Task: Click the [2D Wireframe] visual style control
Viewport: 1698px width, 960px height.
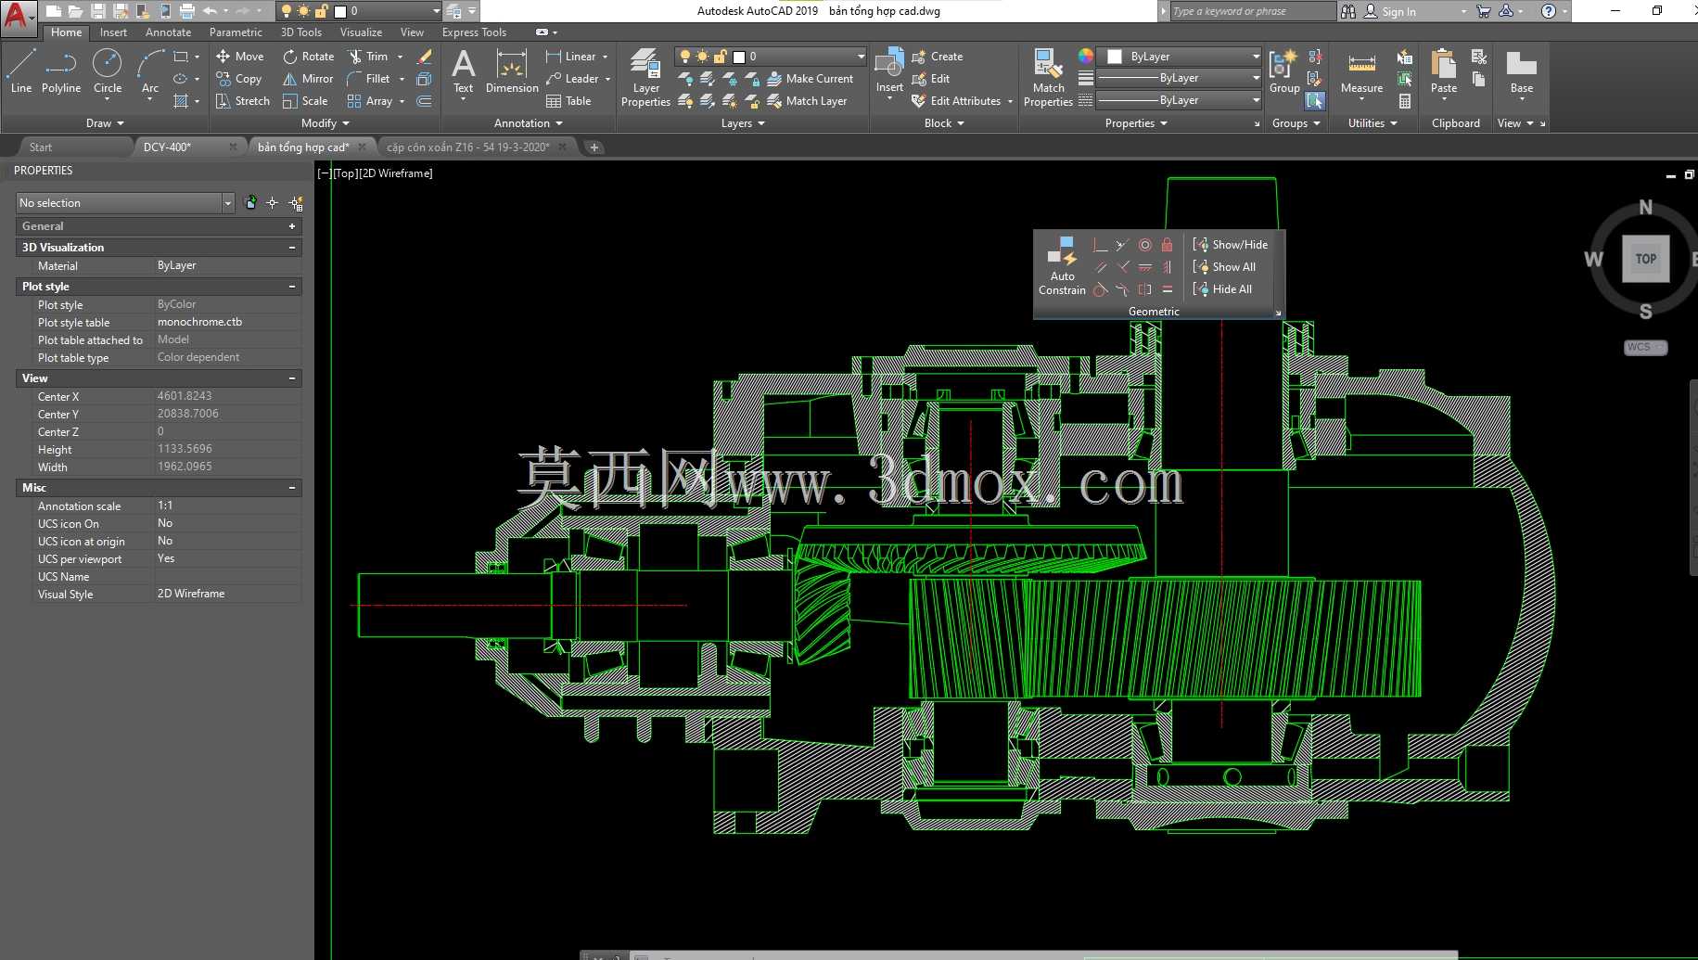Action: [x=396, y=173]
